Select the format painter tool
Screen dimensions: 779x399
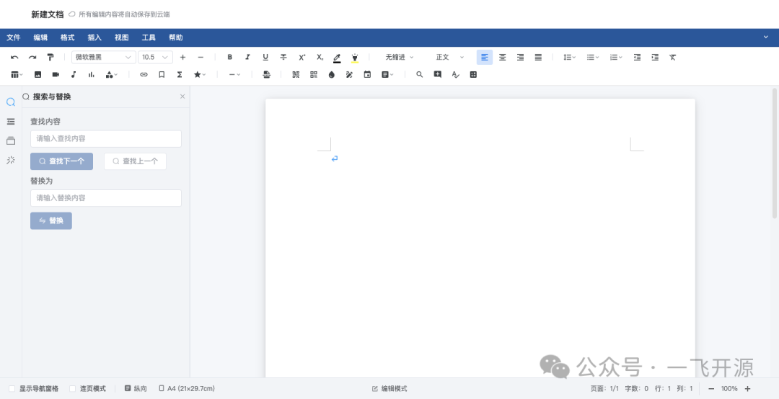tap(50, 58)
